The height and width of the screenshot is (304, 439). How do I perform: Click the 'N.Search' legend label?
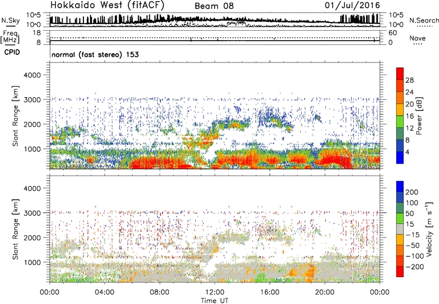[424, 20]
